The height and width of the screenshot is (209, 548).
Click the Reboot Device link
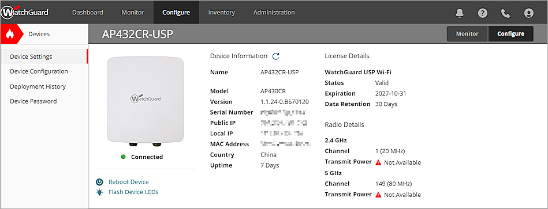tap(129, 182)
